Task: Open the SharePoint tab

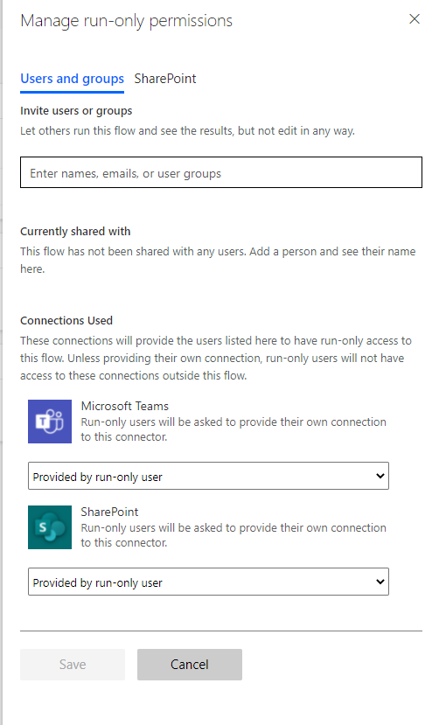Action: pos(165,79)
